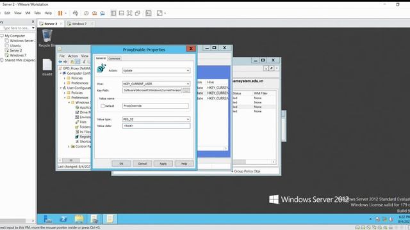Collapse Preferences under User Configuration
The width and height of the screenshot is (410, 230).
click(65, 98)
